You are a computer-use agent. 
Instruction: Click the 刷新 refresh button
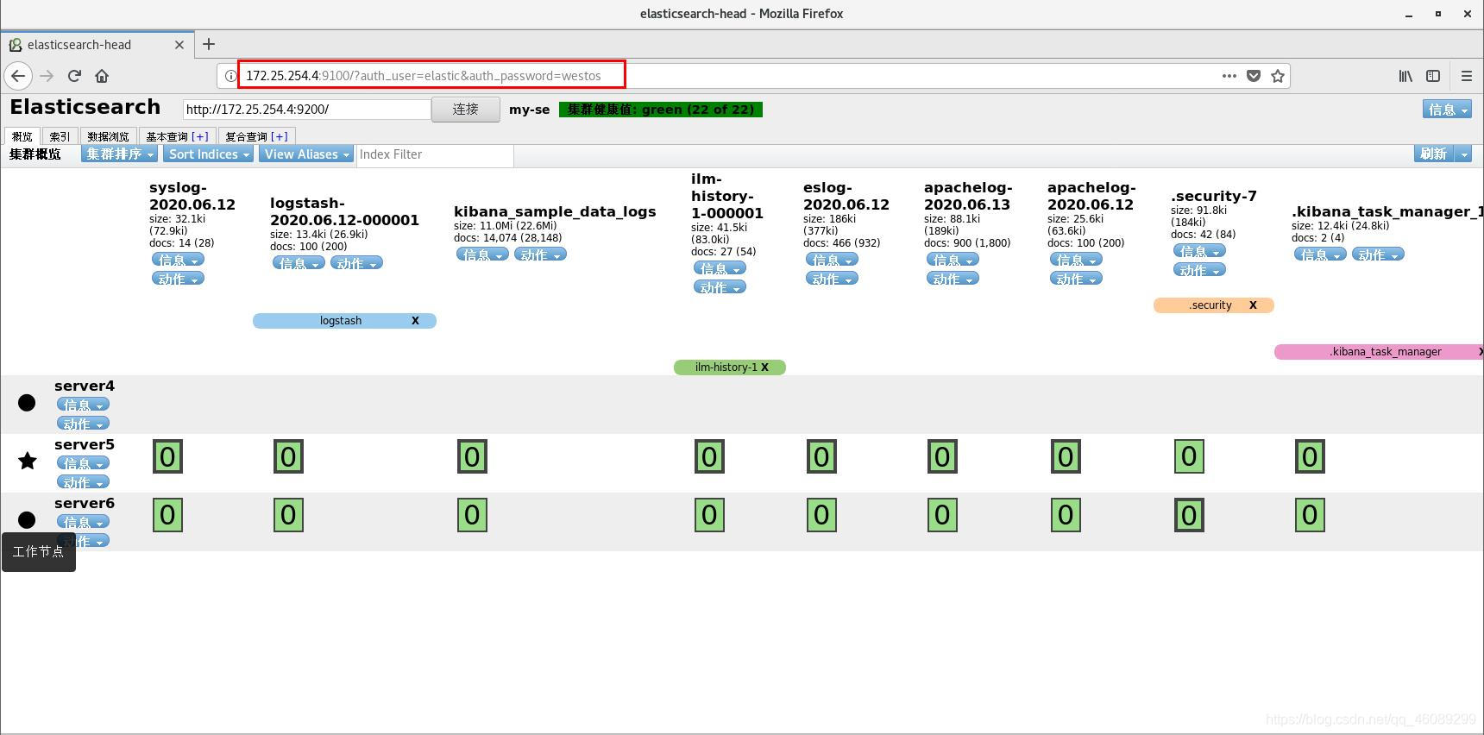click(x=1434, y=154)
